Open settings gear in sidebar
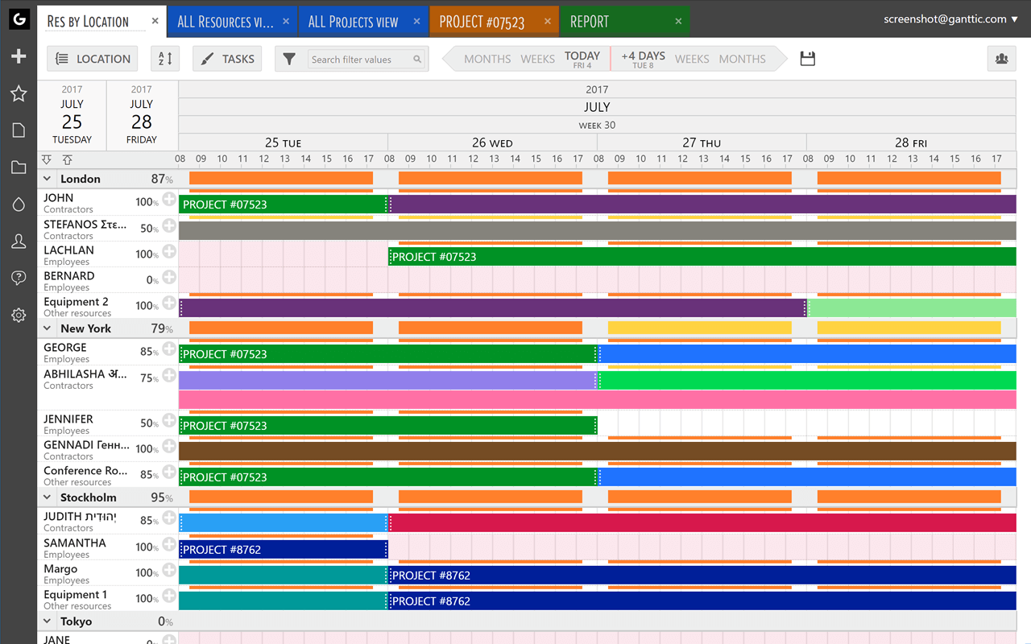Screen dimensions: 1031x644 tap(19, 316)
